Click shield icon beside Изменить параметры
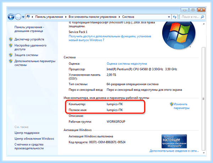This screenshot has width=213, height=163. pyautogui.click(x=171, y=104)
